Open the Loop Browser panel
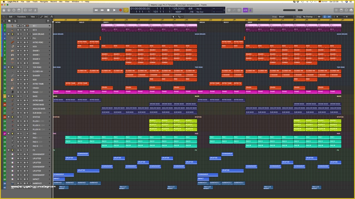The image size is (355, 199). coord(346,10)
